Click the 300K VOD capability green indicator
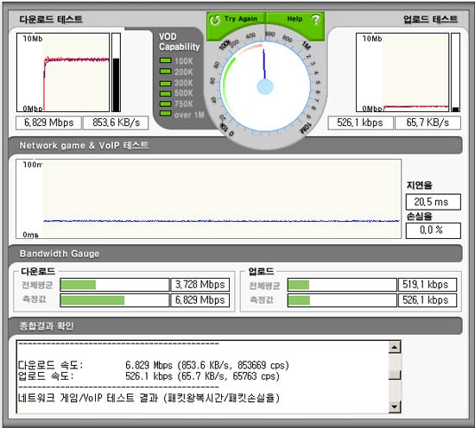 166,83
